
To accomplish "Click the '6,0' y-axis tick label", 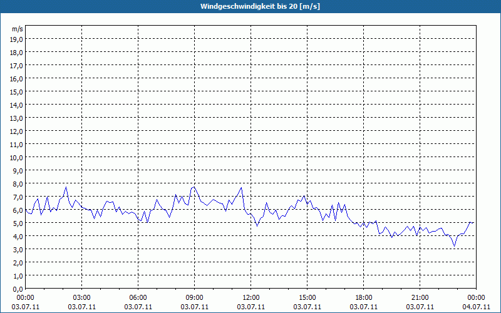I will pyautogui.click(x=18, y=210).
